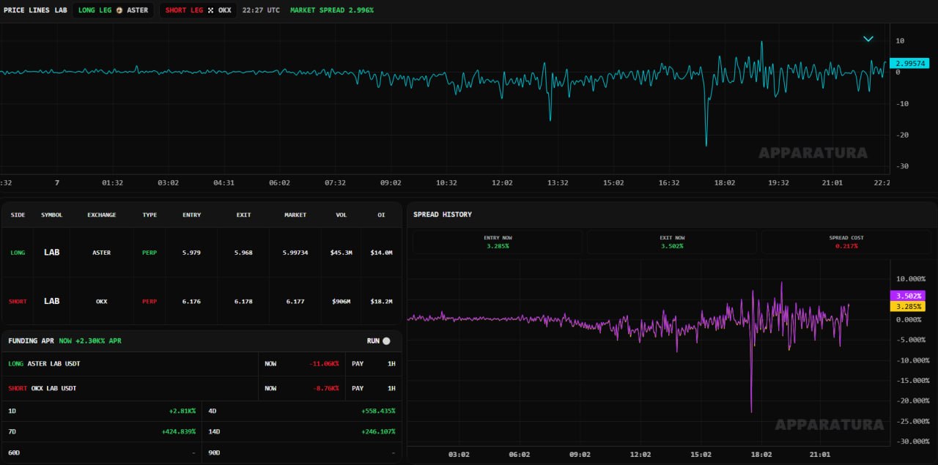Click the SPREAD COST 0.217% box
Screen dimensions: 938x465
846,242
